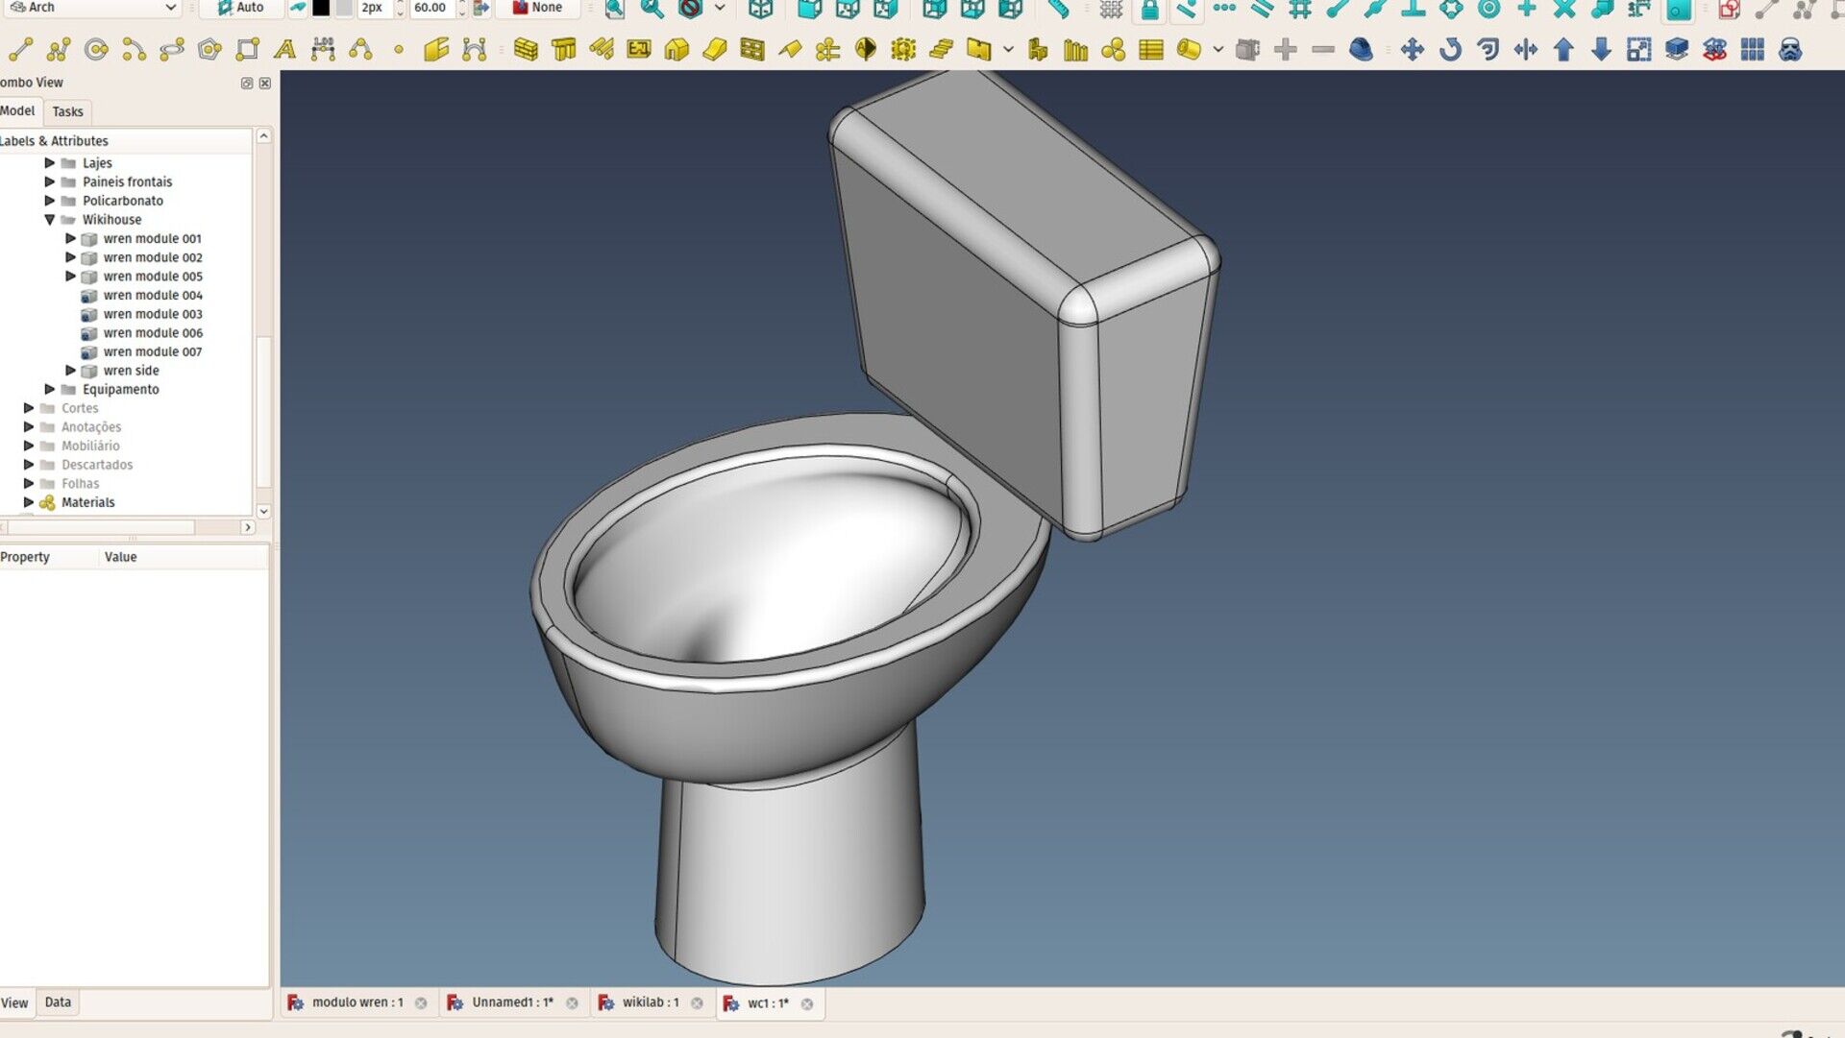Click the 60.00 font size field
The height and width of the screenshot is (1038, 1845).
[431, 8]
